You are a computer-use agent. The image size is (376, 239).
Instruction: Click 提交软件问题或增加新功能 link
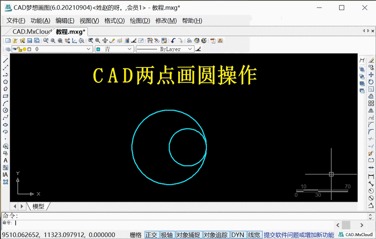(x=299, y=235)
